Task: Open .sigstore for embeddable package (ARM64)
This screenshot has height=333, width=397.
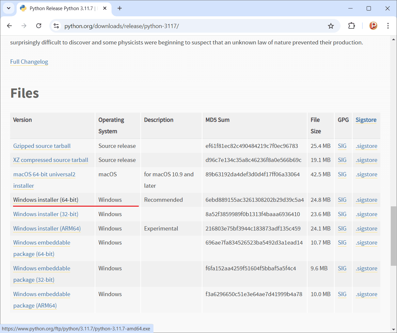Action: (366, 294)
